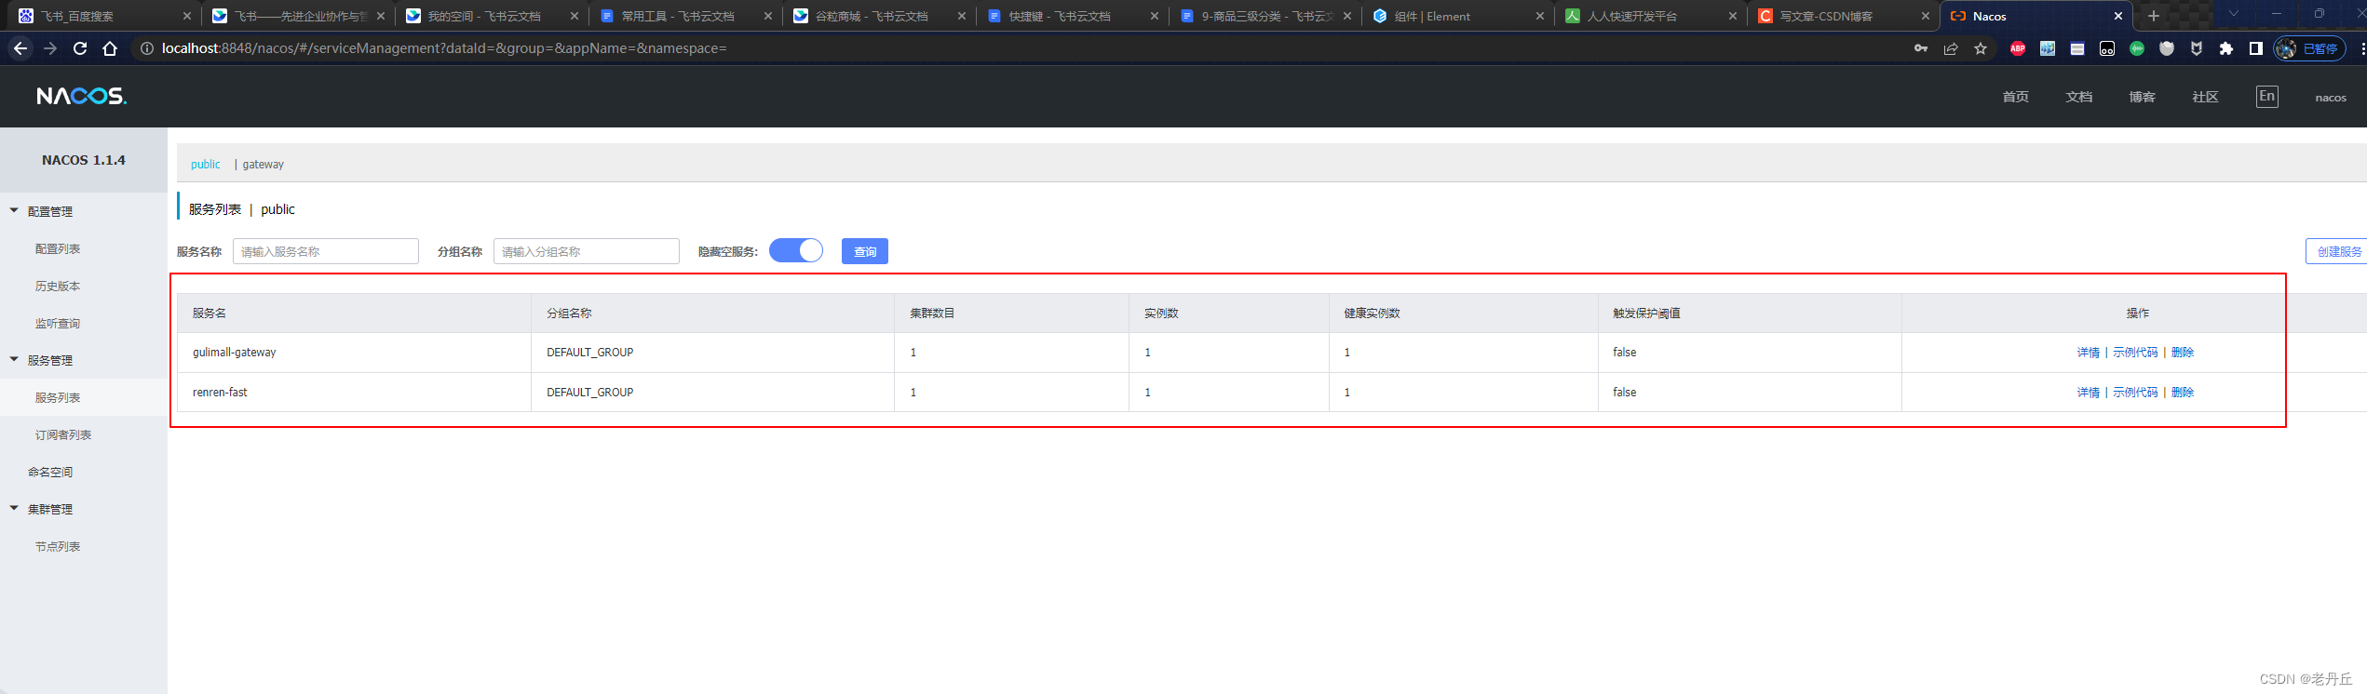Viewport: 2367px width, 694px height.
Task: Close the 组件 | Element tab
Action: pos(1539,16)
